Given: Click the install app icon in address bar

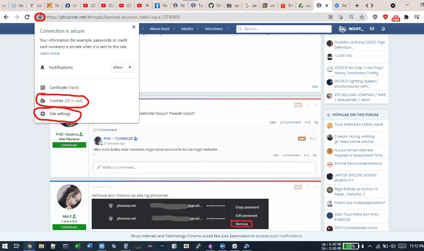Looking at the screenshot, I should pyautogui.click(x=341, y=17).
